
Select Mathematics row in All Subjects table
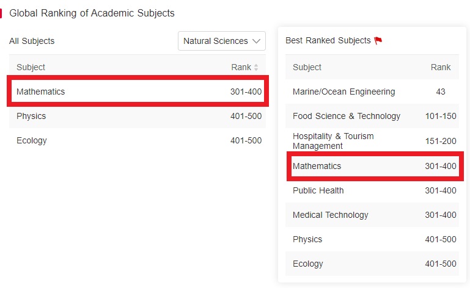point(138,92)
